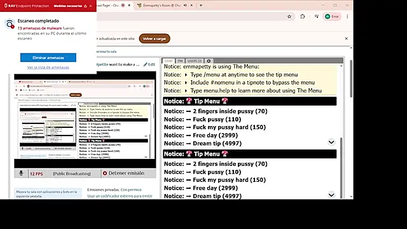Screen dimensions: 407x229
Task: Open the Chrome extensions puzzle icon
Action: coord(303,17)
